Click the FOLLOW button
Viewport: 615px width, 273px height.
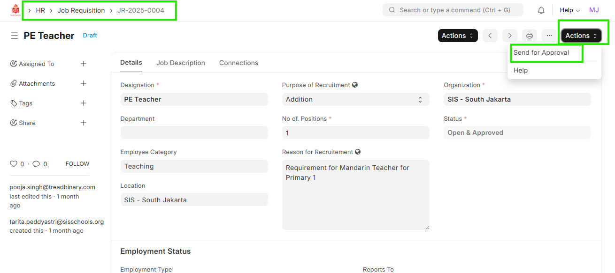pyautogui.click(x=77, y=164)
